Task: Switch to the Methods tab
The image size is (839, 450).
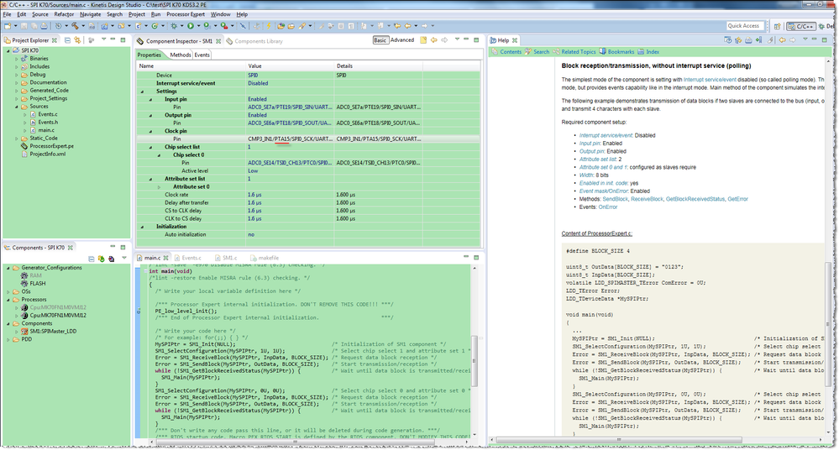Action: pyautogui.click(x=180, y=55)
